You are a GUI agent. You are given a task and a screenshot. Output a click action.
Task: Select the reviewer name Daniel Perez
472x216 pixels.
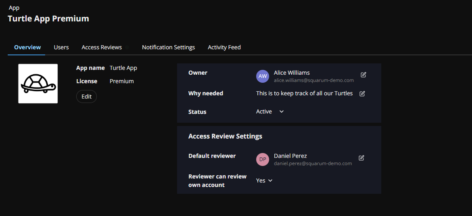coord(290,156)
